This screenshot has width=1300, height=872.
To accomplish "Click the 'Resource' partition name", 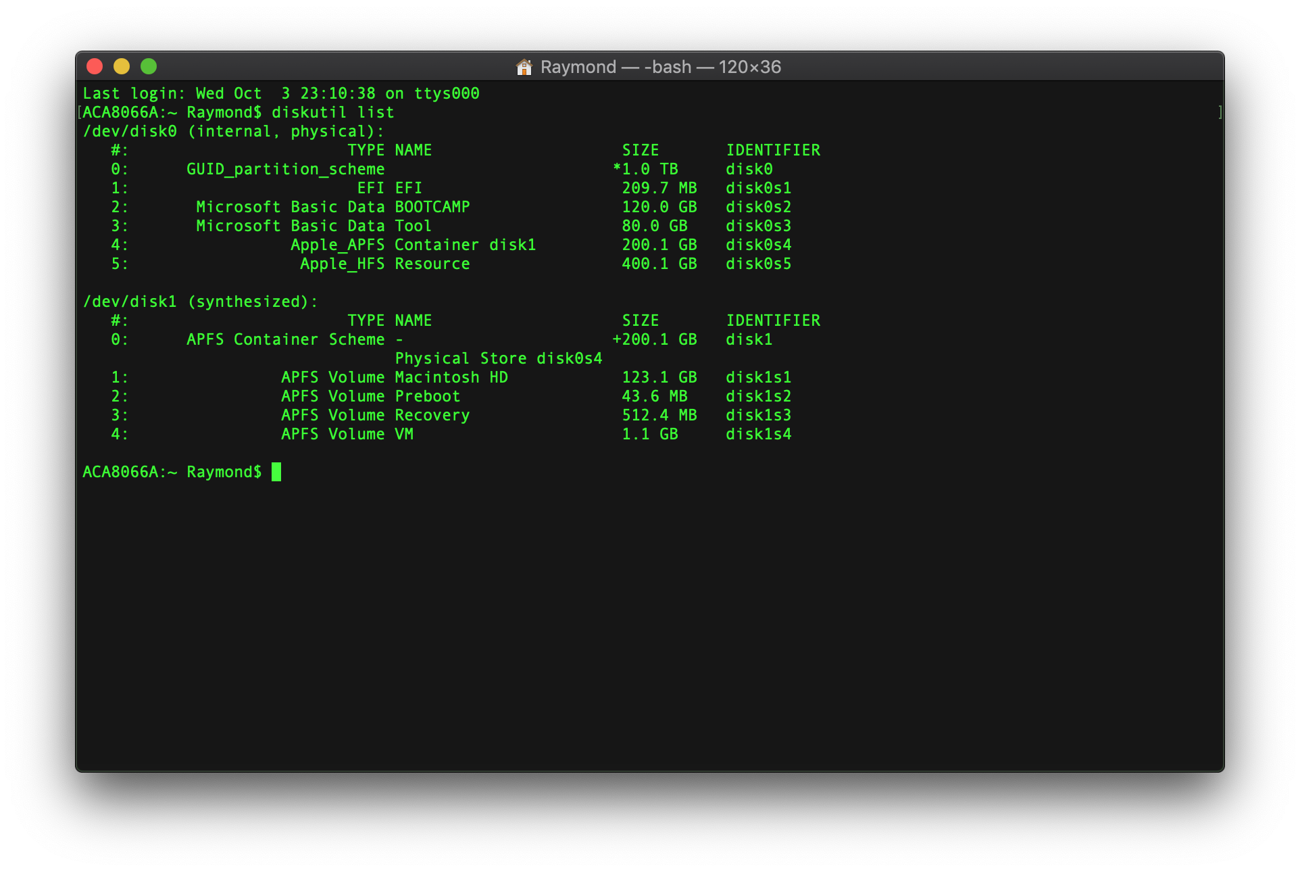I will click(432, 264).
